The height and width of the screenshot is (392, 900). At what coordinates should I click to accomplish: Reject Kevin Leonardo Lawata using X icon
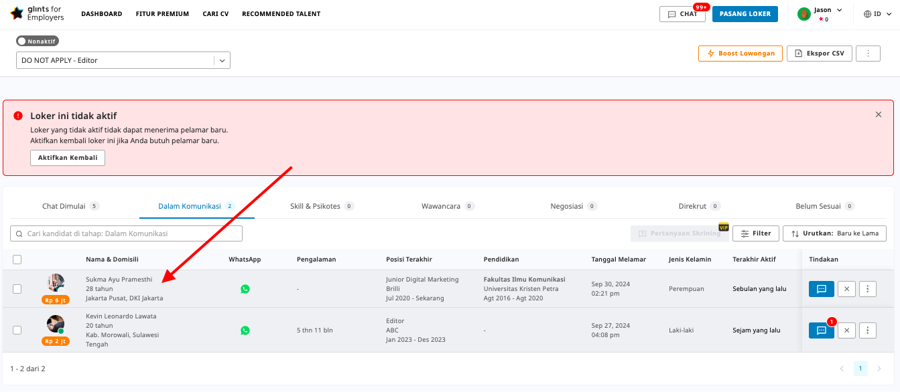pyautogui.click(x=846, y=330)
